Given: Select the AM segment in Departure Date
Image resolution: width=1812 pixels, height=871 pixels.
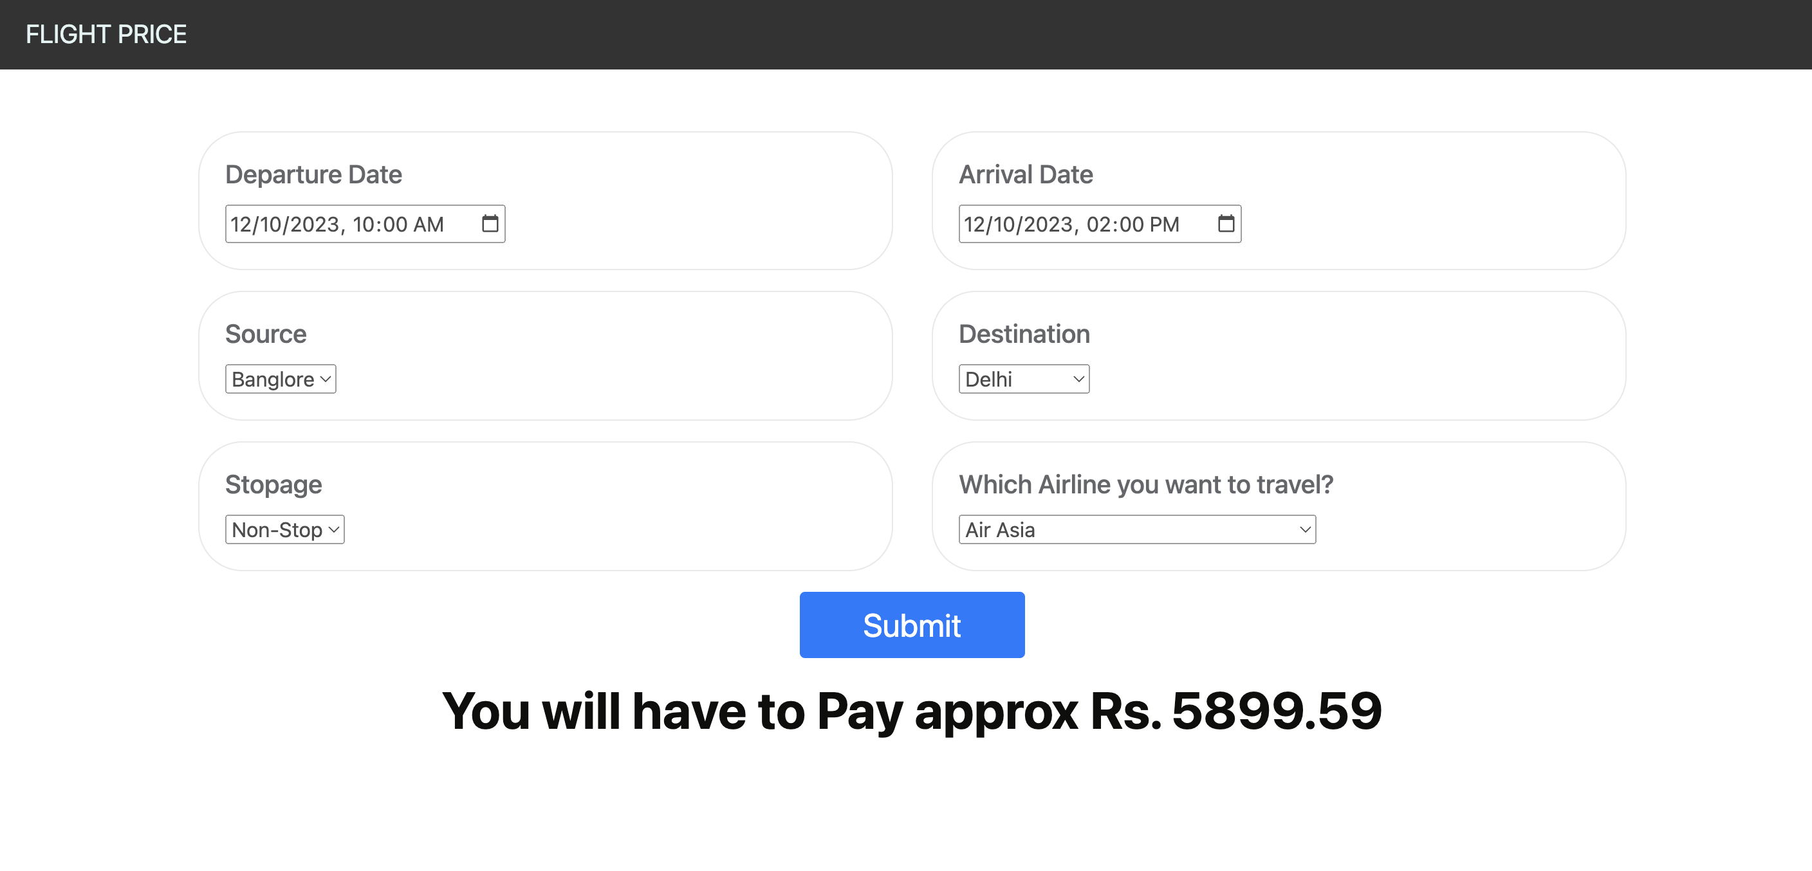Looking at the screenshot, I should tap(428, 225).
